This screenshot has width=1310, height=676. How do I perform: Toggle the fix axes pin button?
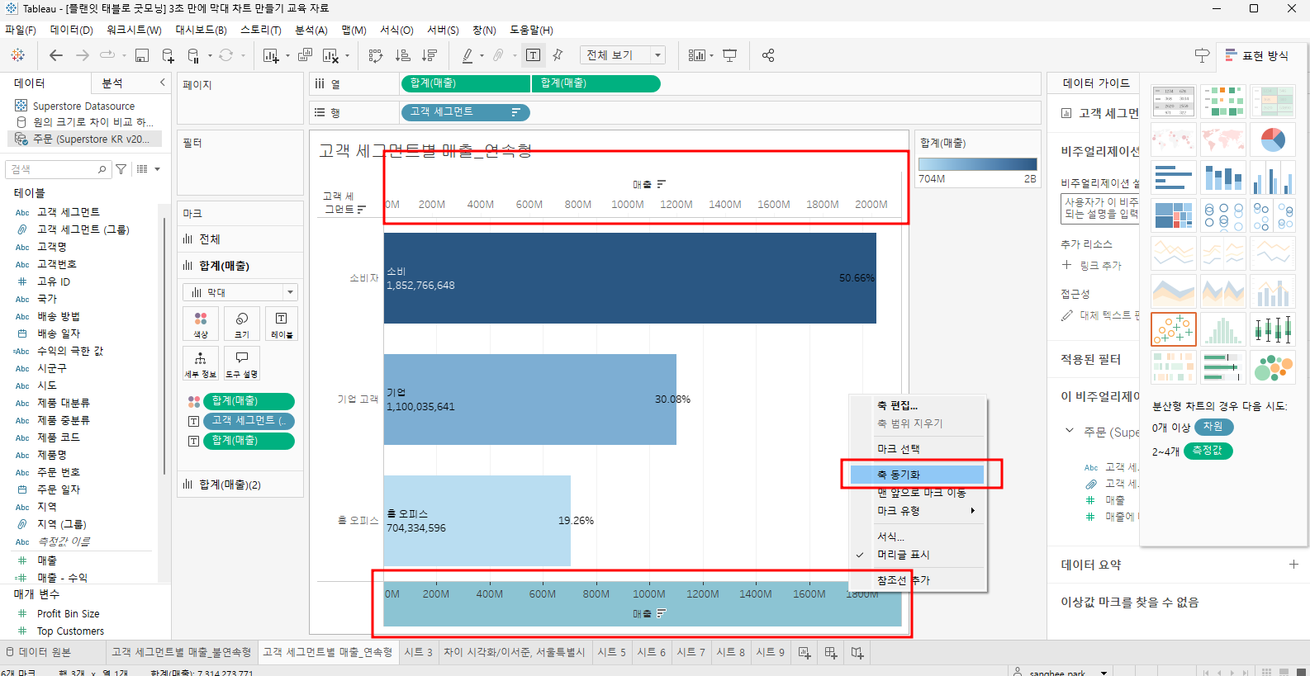[x=558, y=55]
